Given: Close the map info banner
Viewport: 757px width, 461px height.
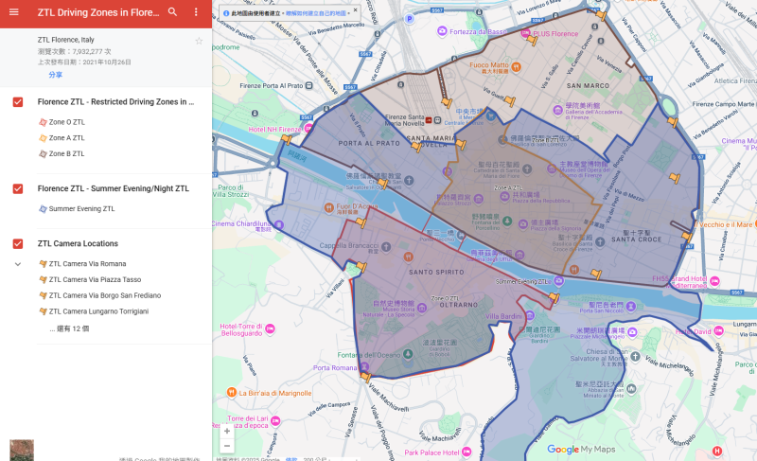Looking at the screenshot, I should coord(355,10).
